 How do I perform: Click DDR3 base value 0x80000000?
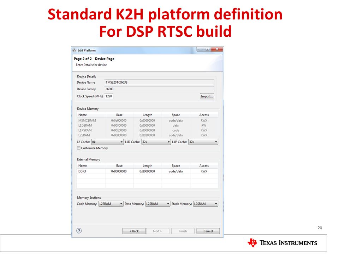[x=119, y=171]
